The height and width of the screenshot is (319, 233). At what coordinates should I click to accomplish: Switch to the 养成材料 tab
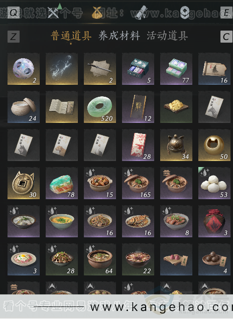(119, 36)
